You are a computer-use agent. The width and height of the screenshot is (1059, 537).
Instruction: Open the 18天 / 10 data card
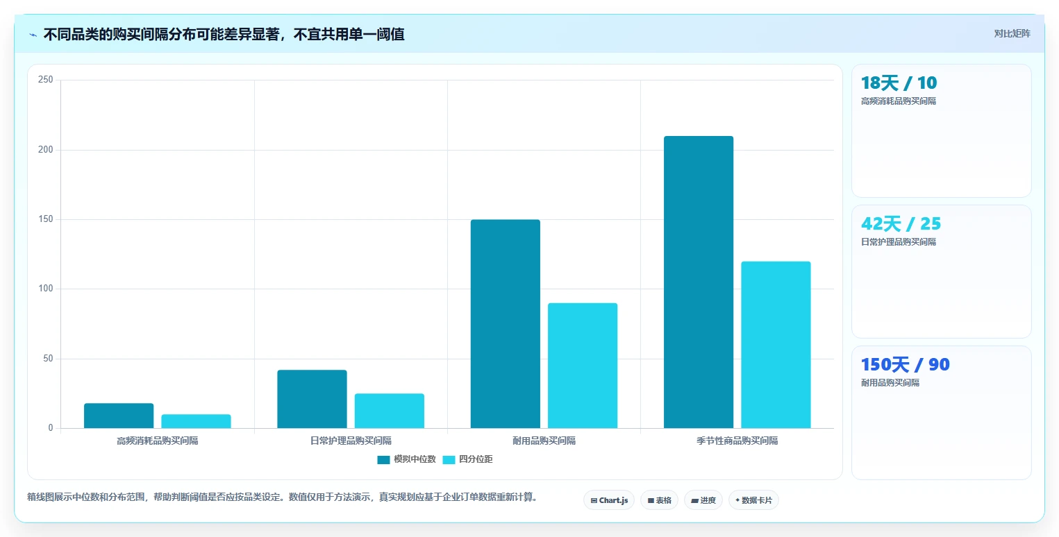941,130
